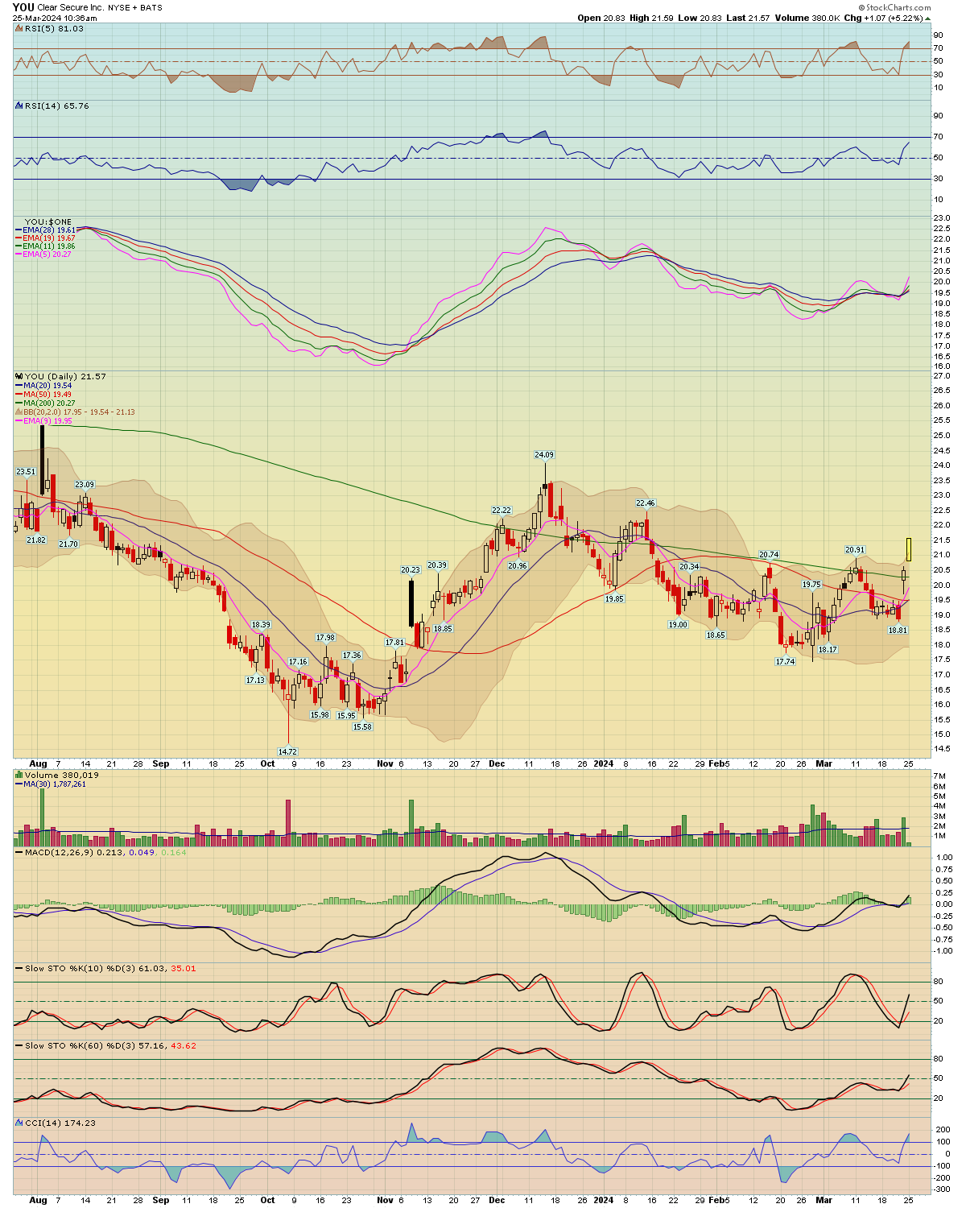Click the bold YOU ticker in header
The width and height of the screenshot is (966, 1208).
pyautogui.click(x=23, y=7)
